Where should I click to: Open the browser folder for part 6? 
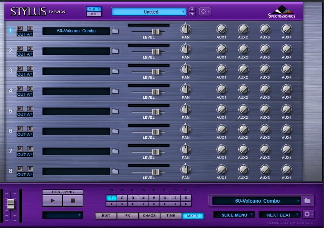[x=115, y=131]
